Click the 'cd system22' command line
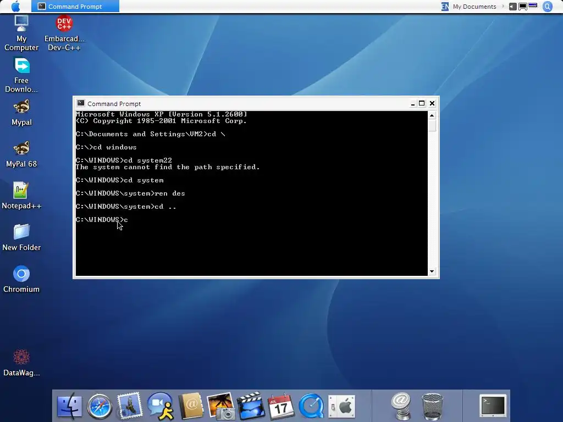 124,160
